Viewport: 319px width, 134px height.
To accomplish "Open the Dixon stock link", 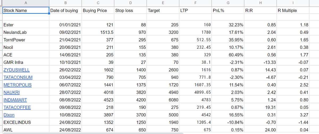I will pyautogui.click(x=9, y=115).
